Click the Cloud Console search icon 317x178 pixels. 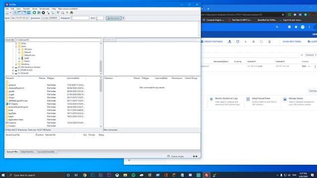click(277, 27)
